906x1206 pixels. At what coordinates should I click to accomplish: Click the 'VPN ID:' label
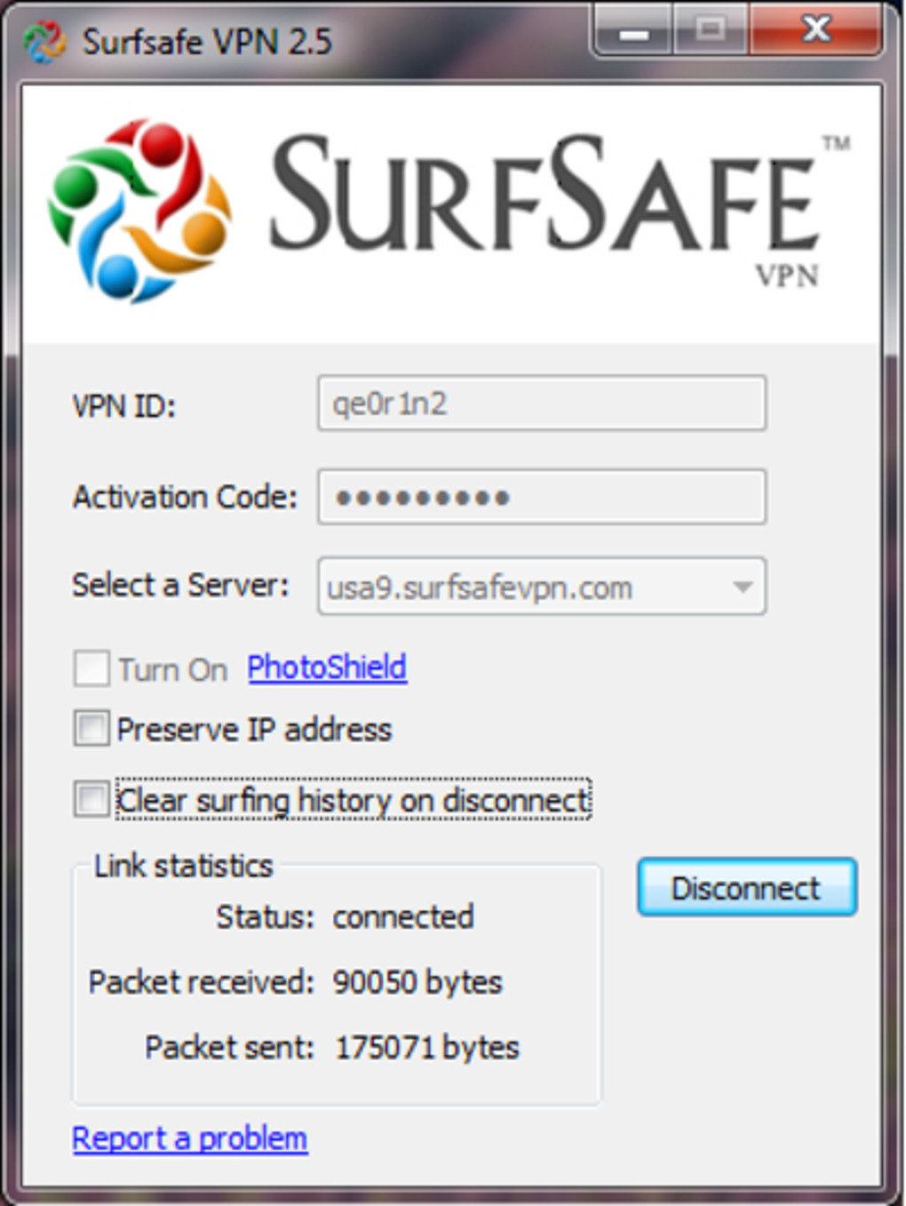pyautogui.click(x=123, y=405)
